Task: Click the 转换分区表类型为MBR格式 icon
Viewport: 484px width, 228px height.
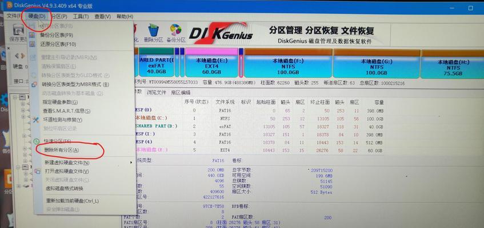Action: click(34, 84)
